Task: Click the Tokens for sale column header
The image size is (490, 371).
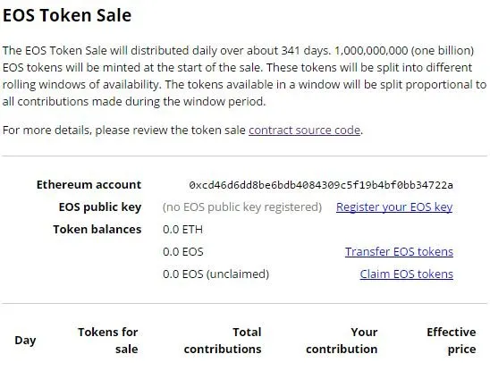Action: pyautogui.click(x=108, y=341)
